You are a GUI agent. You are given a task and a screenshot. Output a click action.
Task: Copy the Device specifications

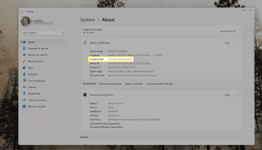click(227, 43)
